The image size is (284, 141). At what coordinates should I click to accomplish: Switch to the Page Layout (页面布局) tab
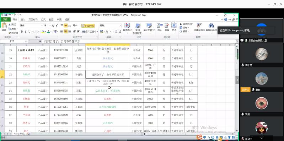(33, 20)
